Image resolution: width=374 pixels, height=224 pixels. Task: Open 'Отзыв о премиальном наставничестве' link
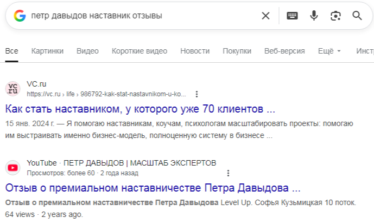[x=153, y=188]
